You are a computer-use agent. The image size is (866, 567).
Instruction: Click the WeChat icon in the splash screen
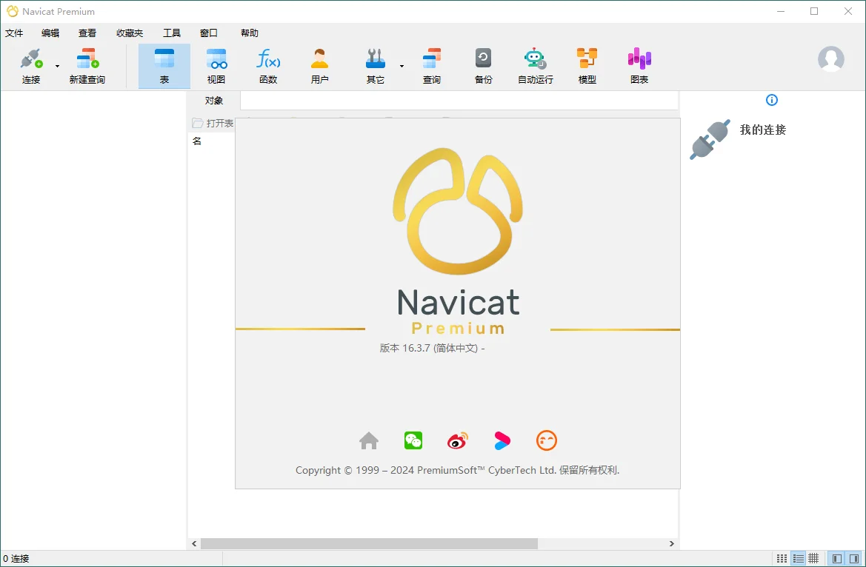413,440
